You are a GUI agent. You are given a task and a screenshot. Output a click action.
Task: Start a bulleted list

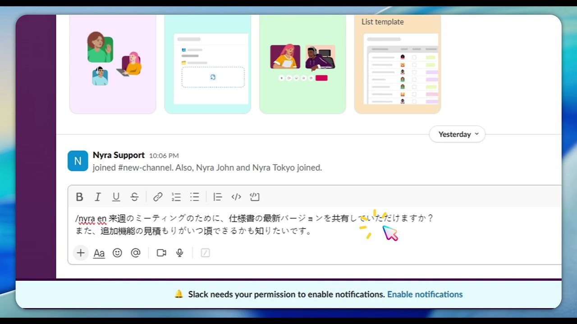pos(195,197)
